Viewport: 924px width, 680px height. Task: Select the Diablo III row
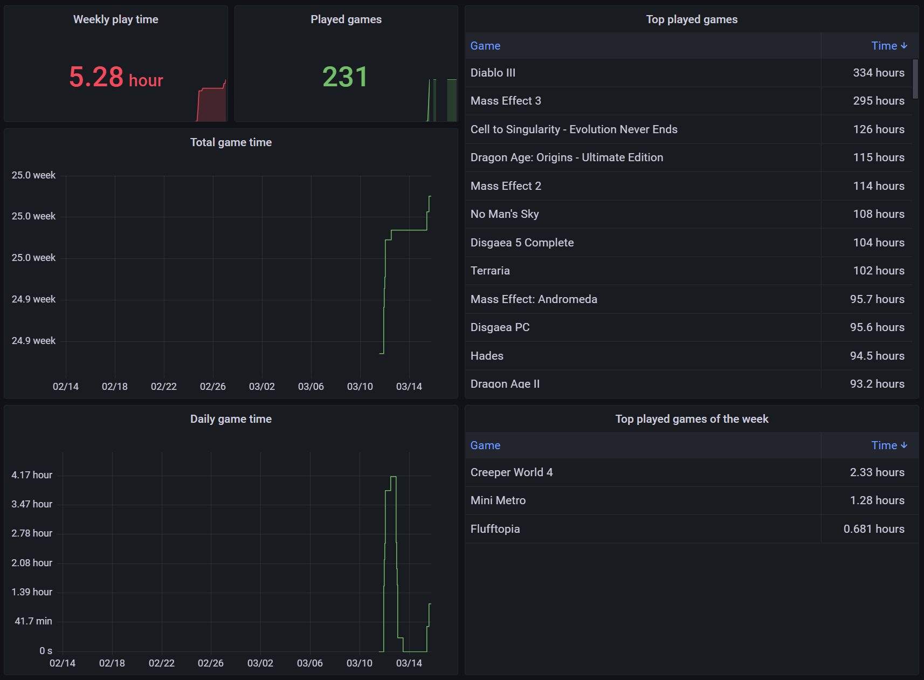(x=688, y=73)
